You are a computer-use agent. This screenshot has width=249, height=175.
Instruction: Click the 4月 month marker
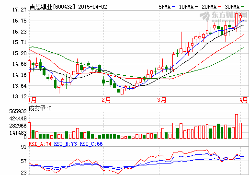coord(243,100)
